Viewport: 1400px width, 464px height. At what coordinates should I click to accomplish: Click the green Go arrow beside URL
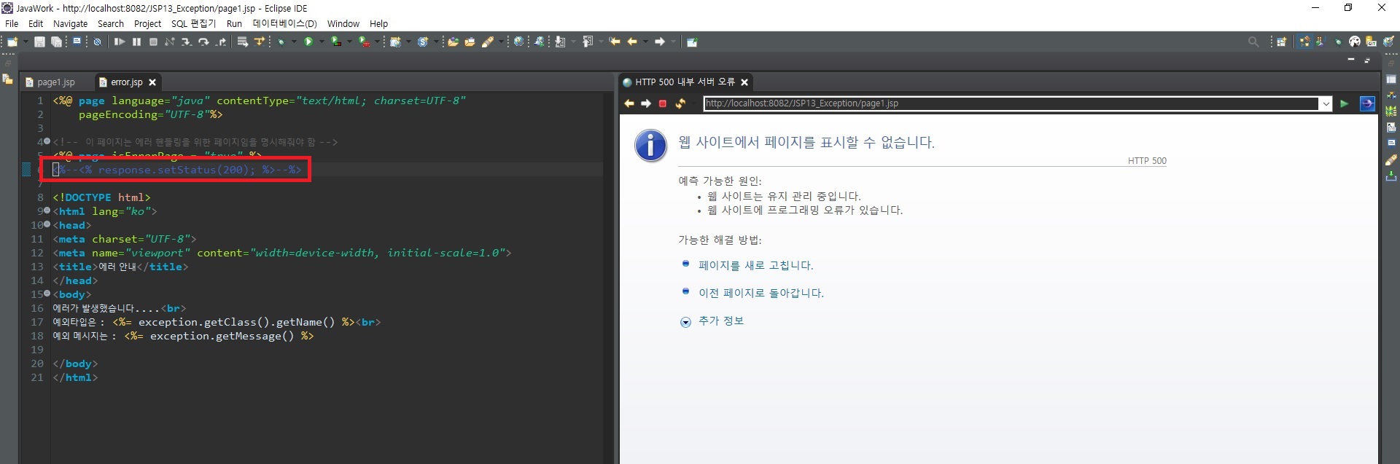(1345, 103)
